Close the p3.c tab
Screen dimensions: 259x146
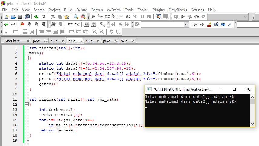coord(63,41)
